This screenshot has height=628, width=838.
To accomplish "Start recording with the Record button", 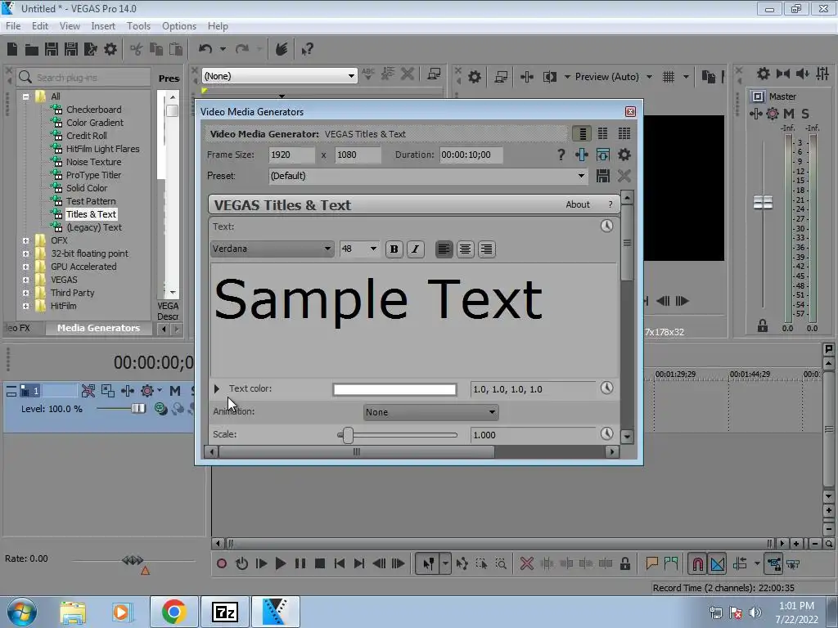I will 221,563.
